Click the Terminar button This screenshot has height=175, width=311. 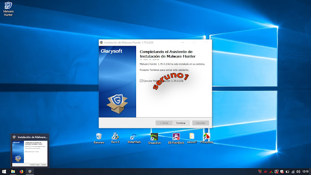click(181, 123)
